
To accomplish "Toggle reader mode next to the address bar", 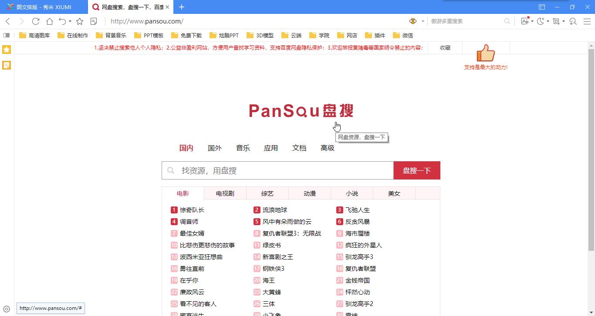I will [x=93, y=21].
